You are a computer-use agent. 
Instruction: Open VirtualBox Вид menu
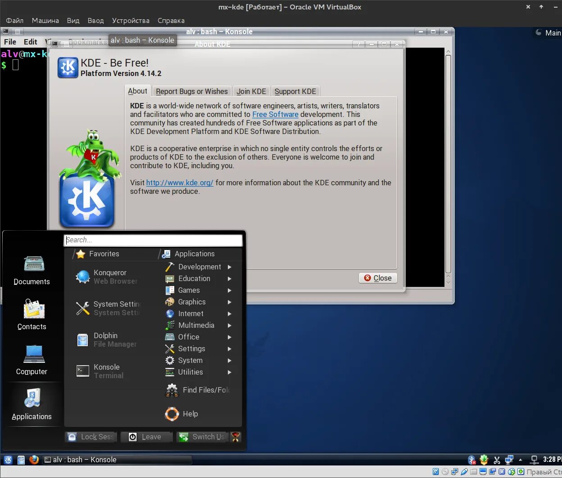(x=73, y=21)
